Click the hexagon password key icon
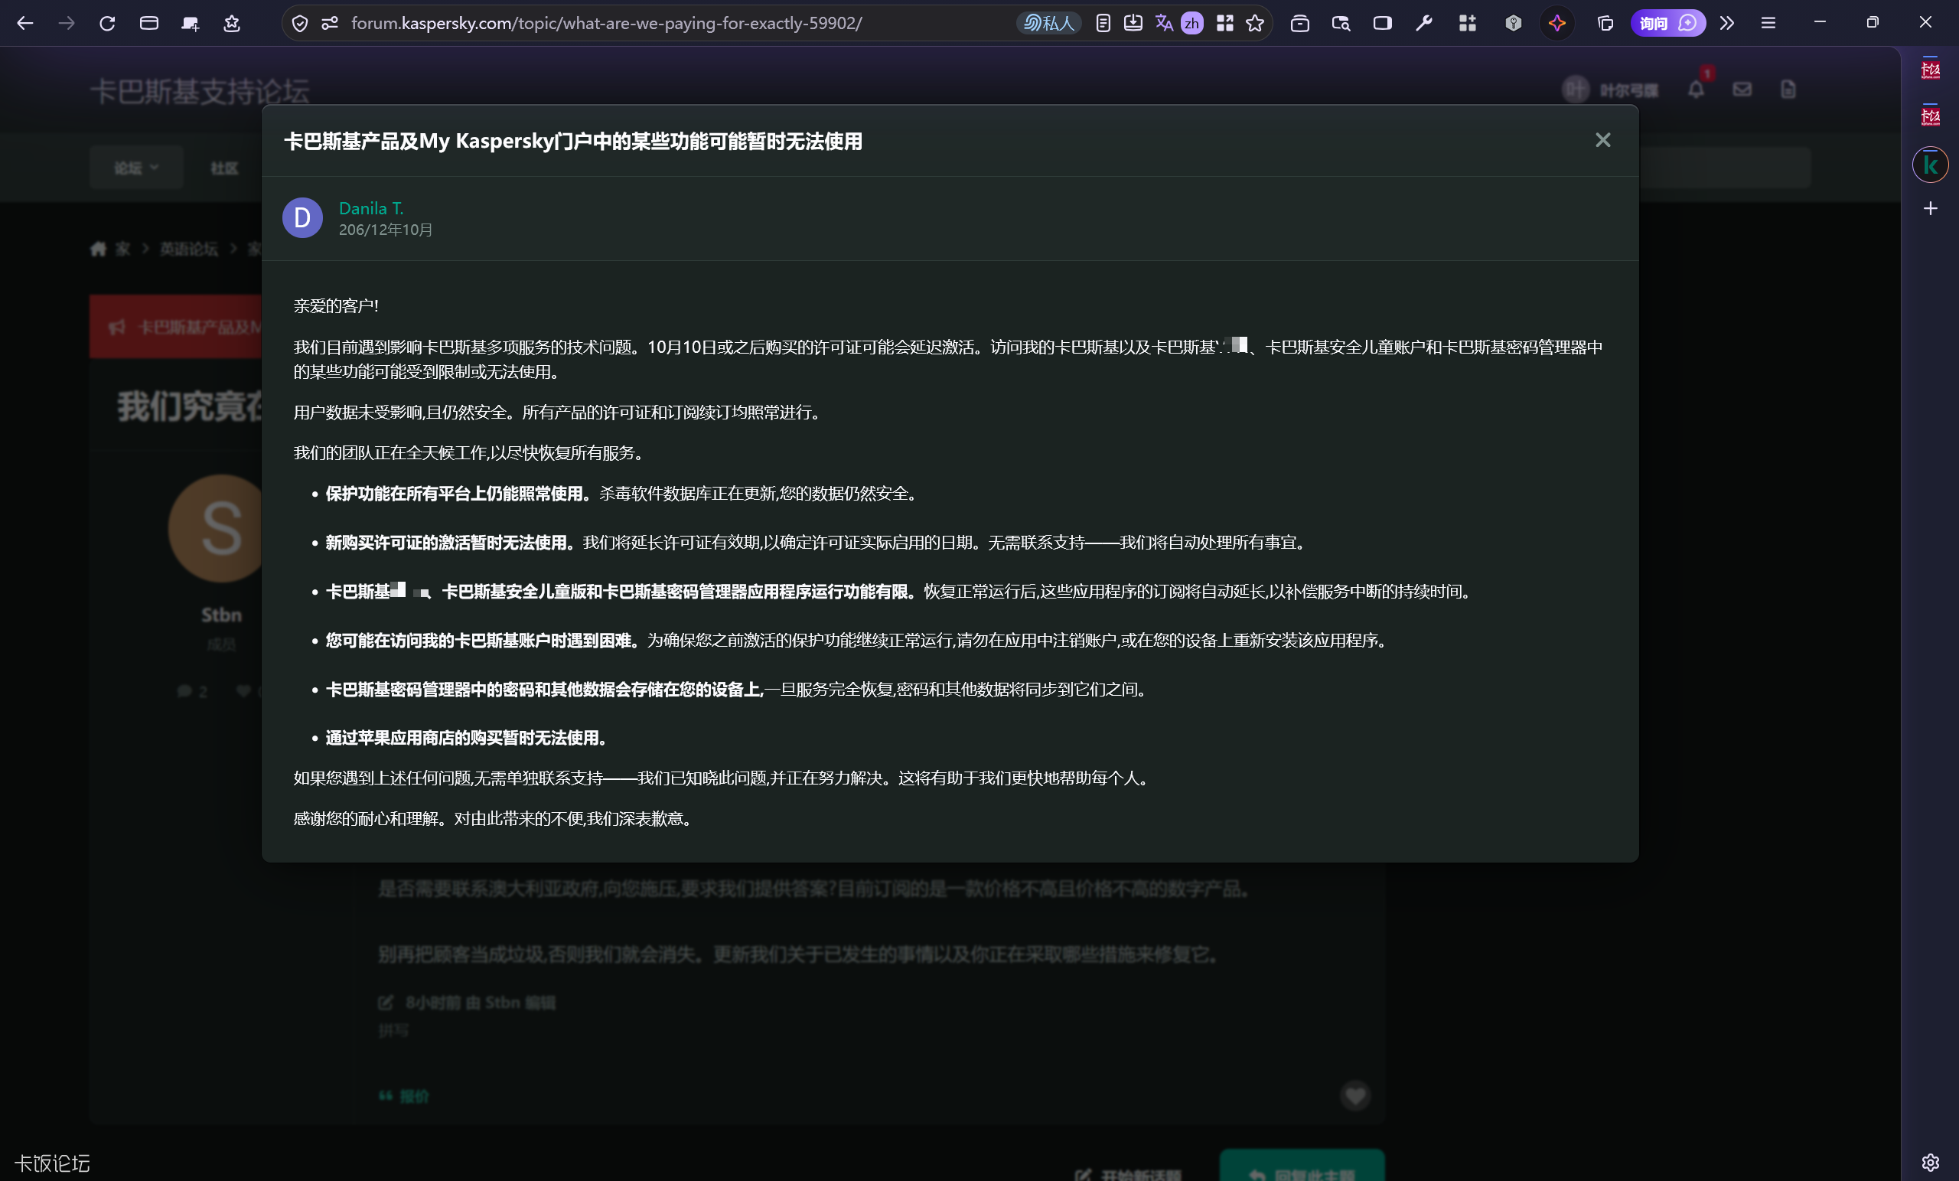Screen dimensions: 1959x1181 point(1514,23)
